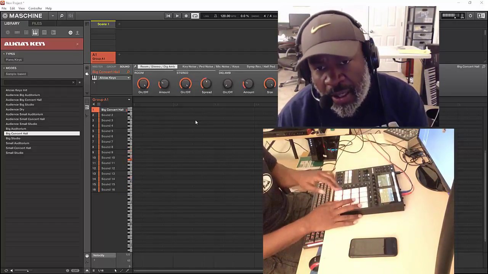
Task: Switch to the FILES tab
Action: [37, 24]
